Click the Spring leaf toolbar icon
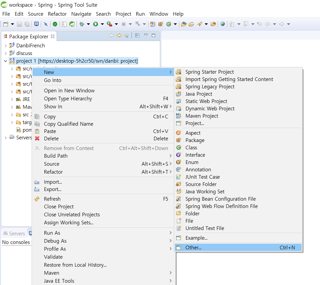 tap(72, 24)
